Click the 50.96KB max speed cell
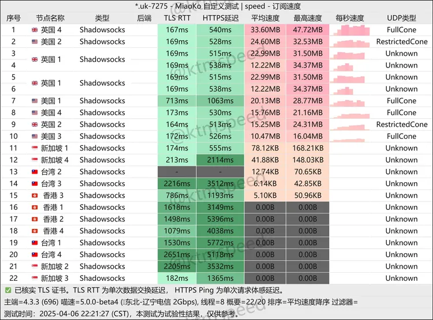The width and height of the screenshot is (433, 320). pos(308,195)
